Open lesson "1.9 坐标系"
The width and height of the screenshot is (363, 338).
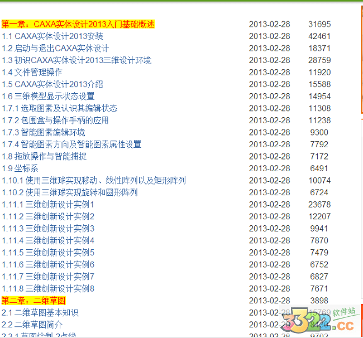[x=20, y=168]
